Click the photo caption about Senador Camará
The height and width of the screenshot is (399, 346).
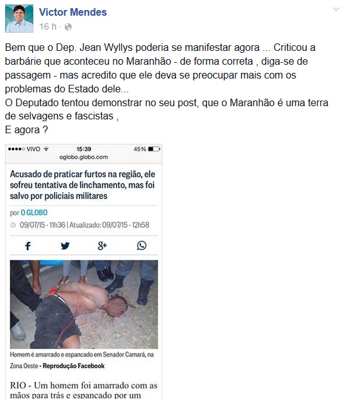[82, 360]
